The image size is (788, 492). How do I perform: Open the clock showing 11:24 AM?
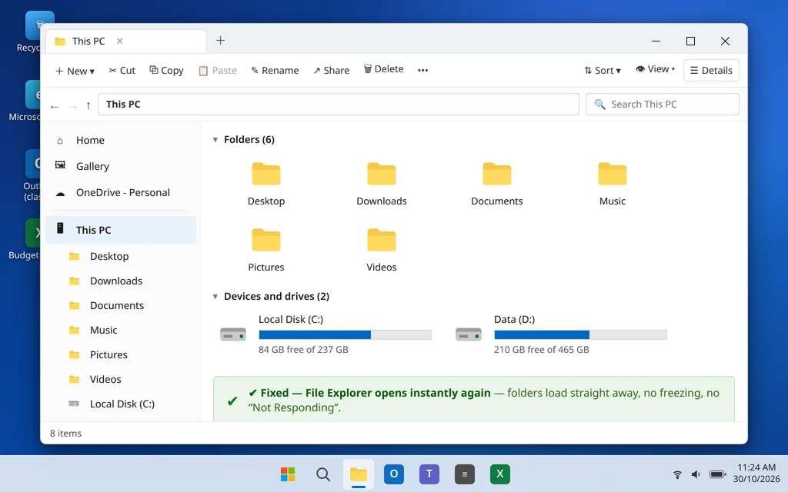(756, 474)
